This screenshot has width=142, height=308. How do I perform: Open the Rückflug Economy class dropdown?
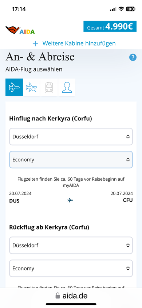click(x=71, y=268)
